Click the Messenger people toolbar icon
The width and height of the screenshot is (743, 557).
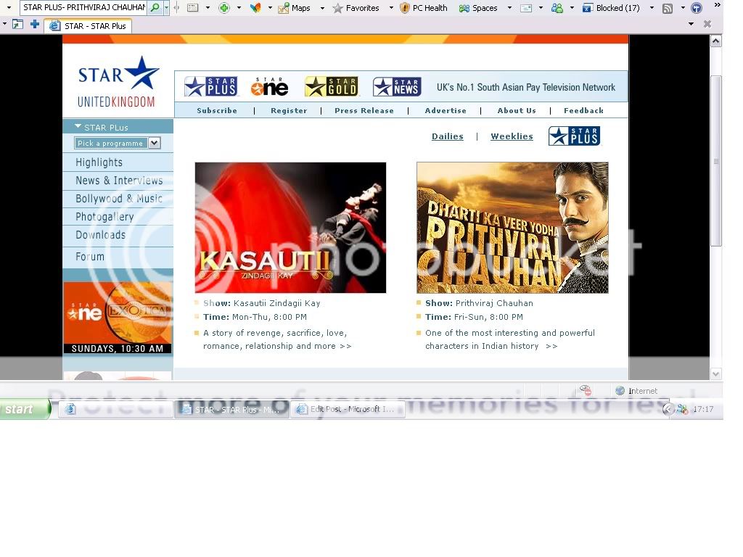(557, 8)
